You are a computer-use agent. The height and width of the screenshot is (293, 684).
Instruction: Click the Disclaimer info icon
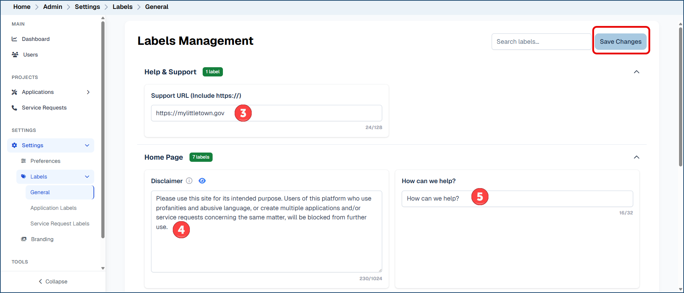pos(189,181)
